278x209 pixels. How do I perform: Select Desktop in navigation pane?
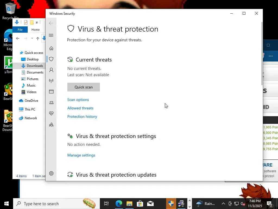pyautogui.click(x=30, y=59)
